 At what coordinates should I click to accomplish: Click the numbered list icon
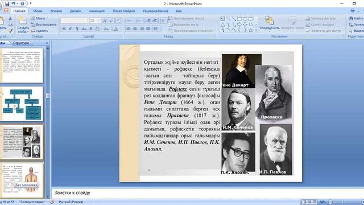[138, 20]
